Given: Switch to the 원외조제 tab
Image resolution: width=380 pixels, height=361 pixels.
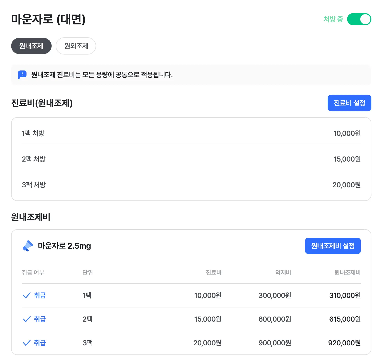Looking at the screenshot, I should click(x=76, y=46).
